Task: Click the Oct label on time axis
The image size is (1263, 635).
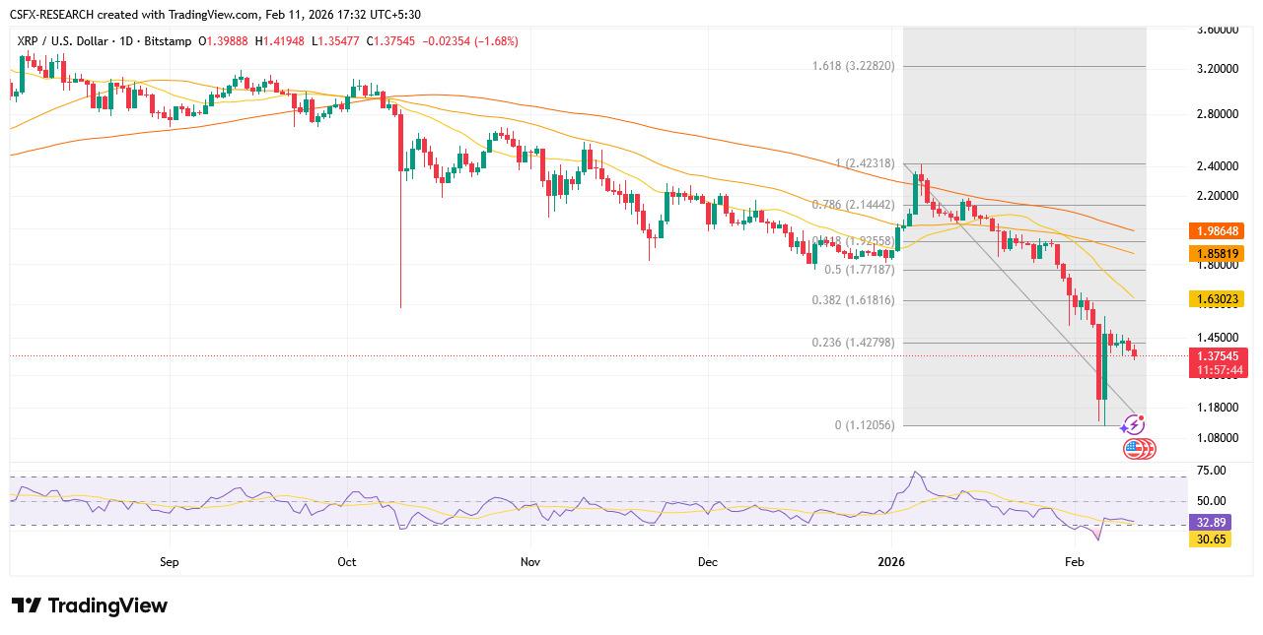Action: 346,562
